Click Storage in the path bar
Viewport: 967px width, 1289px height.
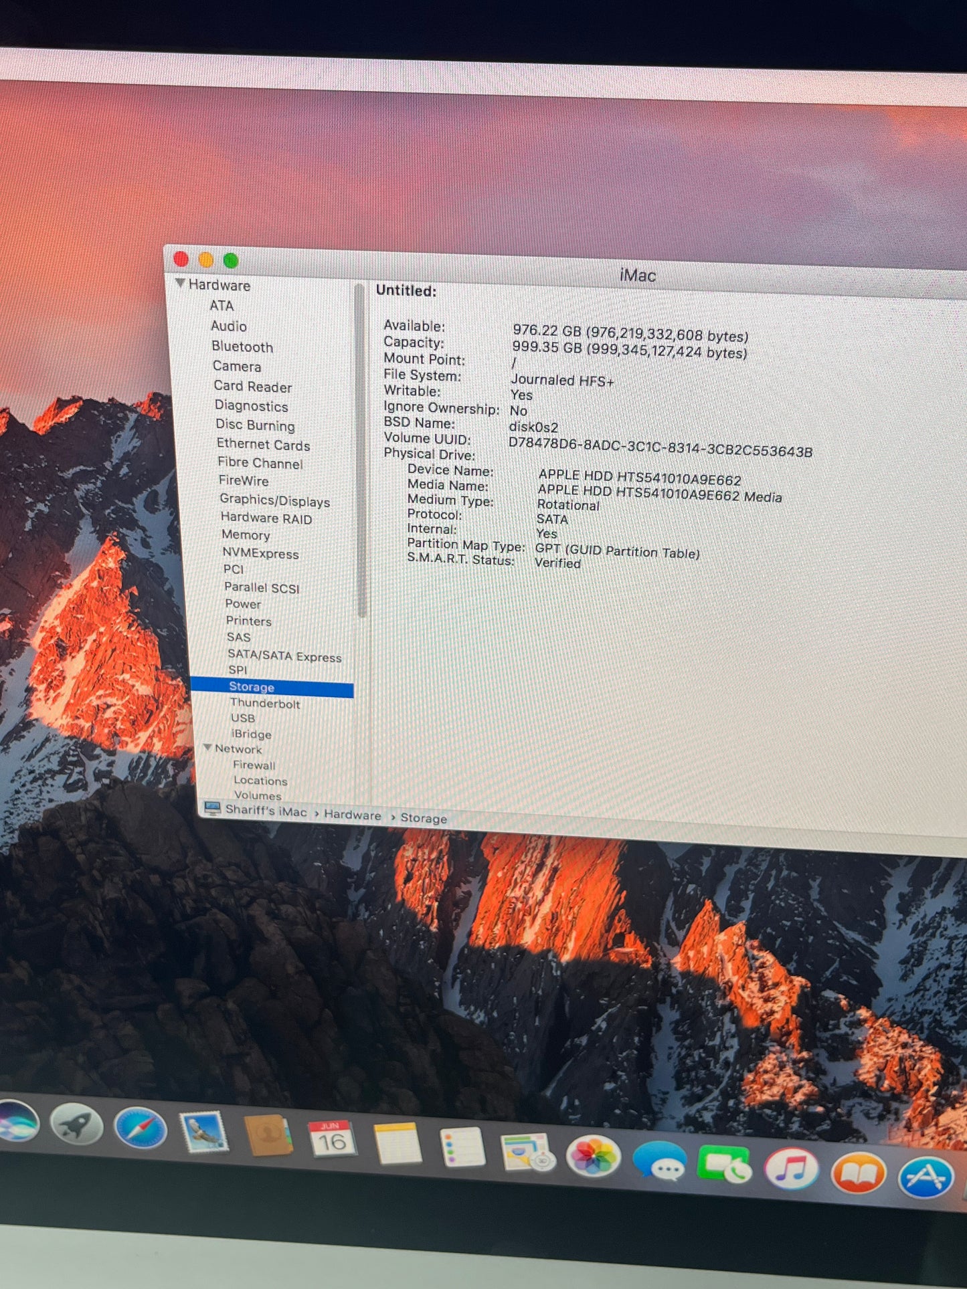pyautogui.click(x=424, y=818)
